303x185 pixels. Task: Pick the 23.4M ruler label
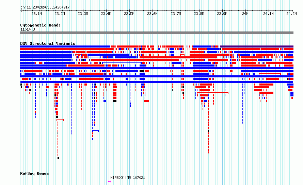(x=106, y=14)
